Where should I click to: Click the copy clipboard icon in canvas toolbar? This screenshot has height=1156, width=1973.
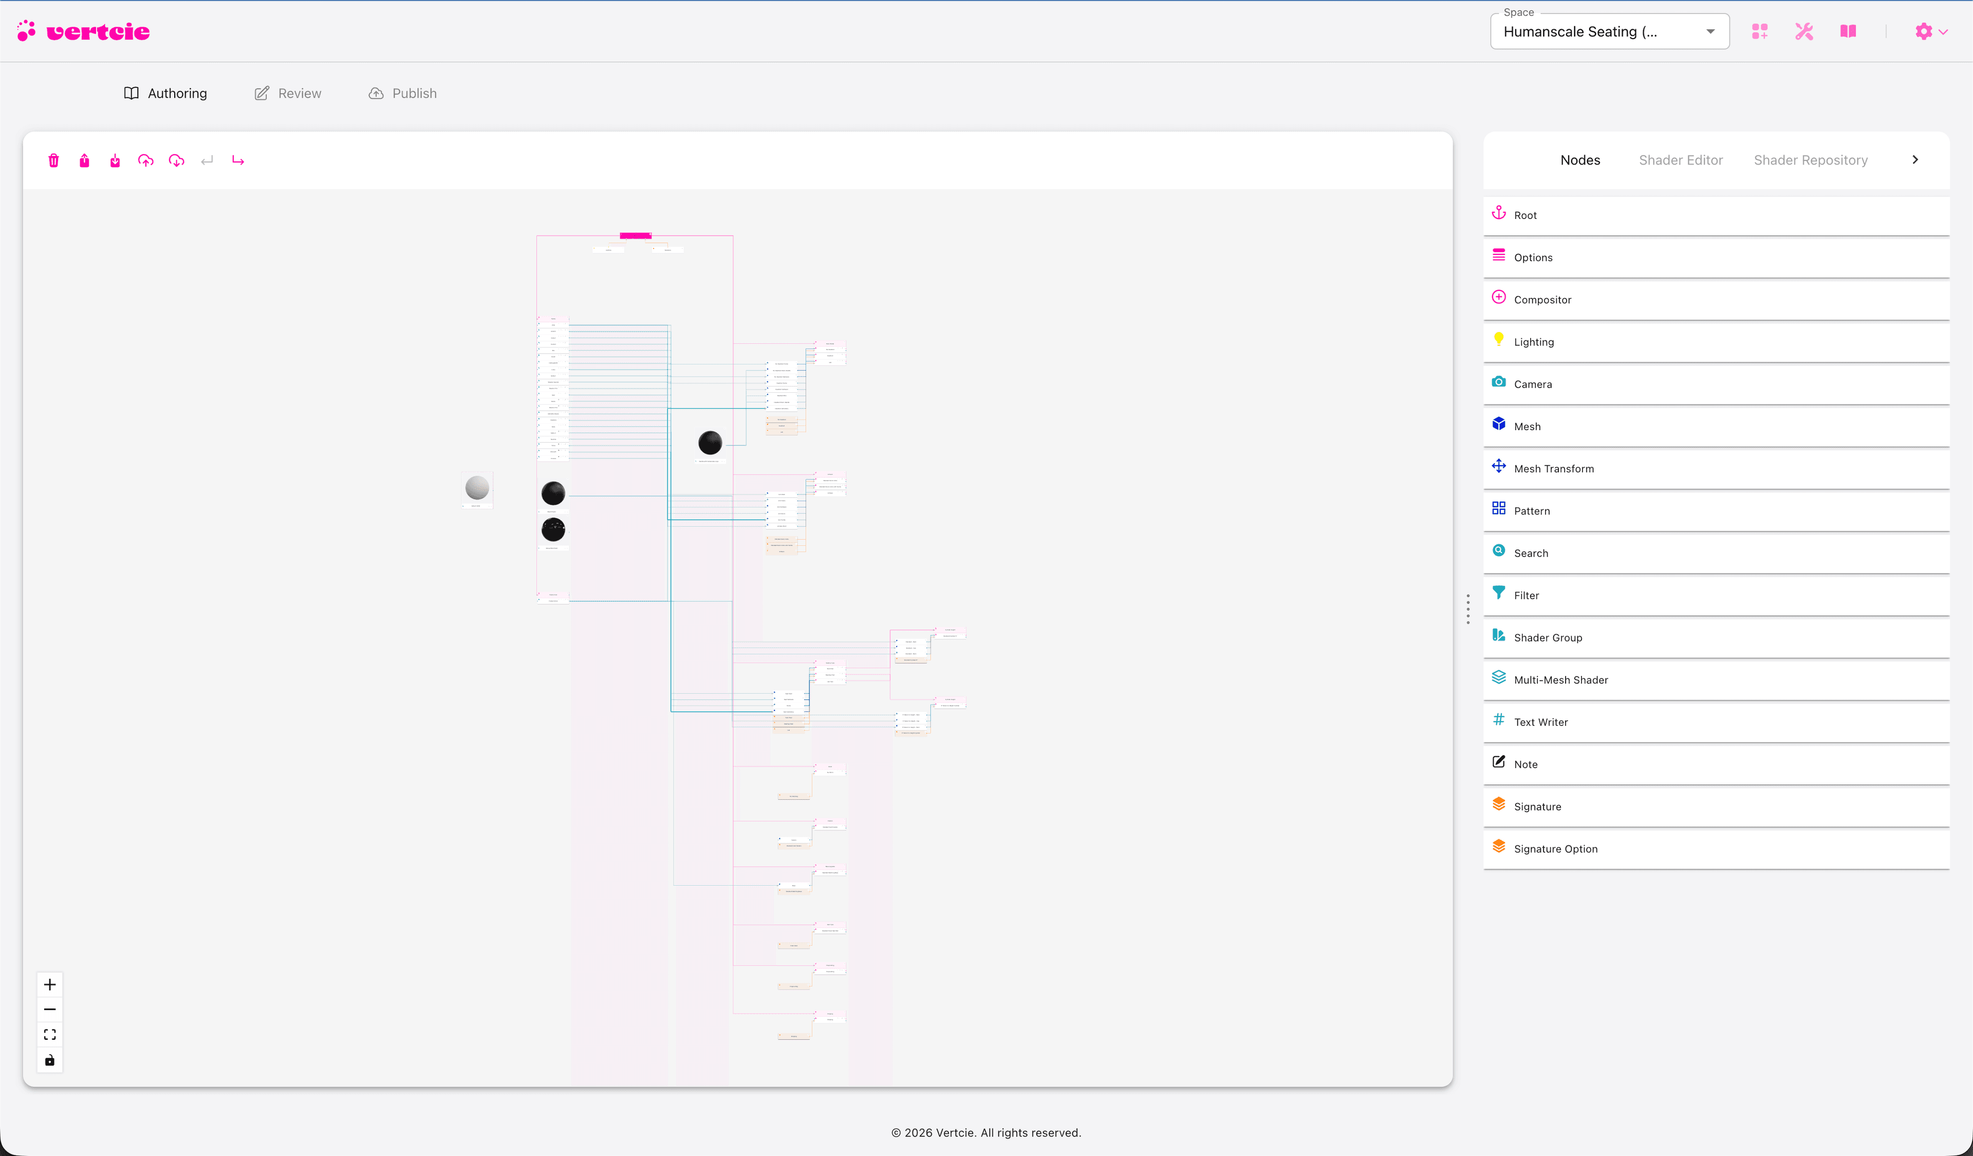(85, 160)
